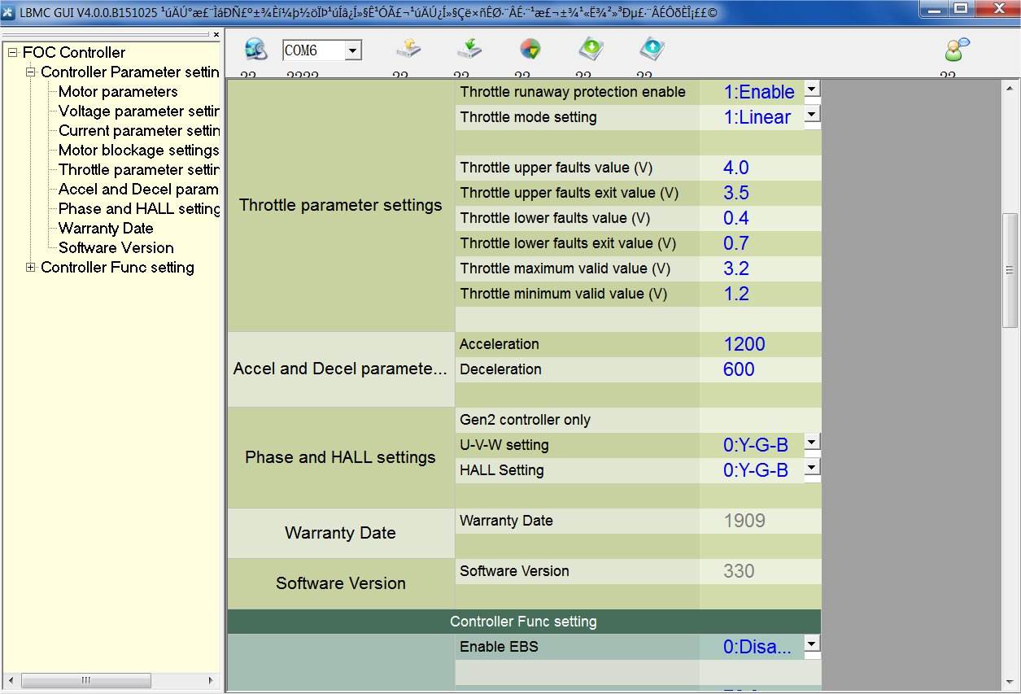The image size is (1021, 694).
Task: Click the book icon with green down arrow
Action: tap(590, 50)
